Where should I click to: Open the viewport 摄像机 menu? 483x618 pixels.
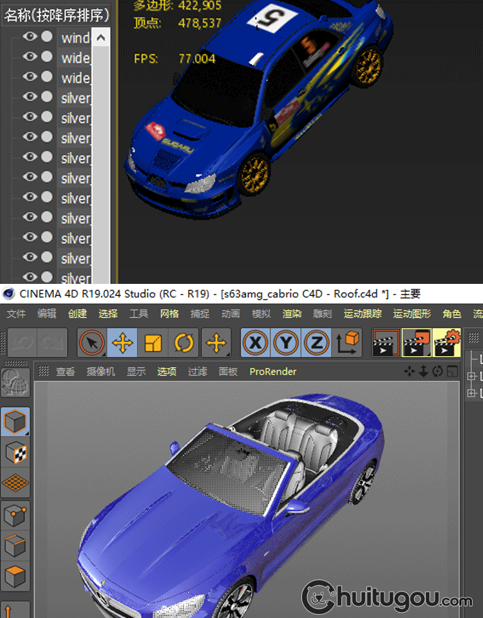100,371
